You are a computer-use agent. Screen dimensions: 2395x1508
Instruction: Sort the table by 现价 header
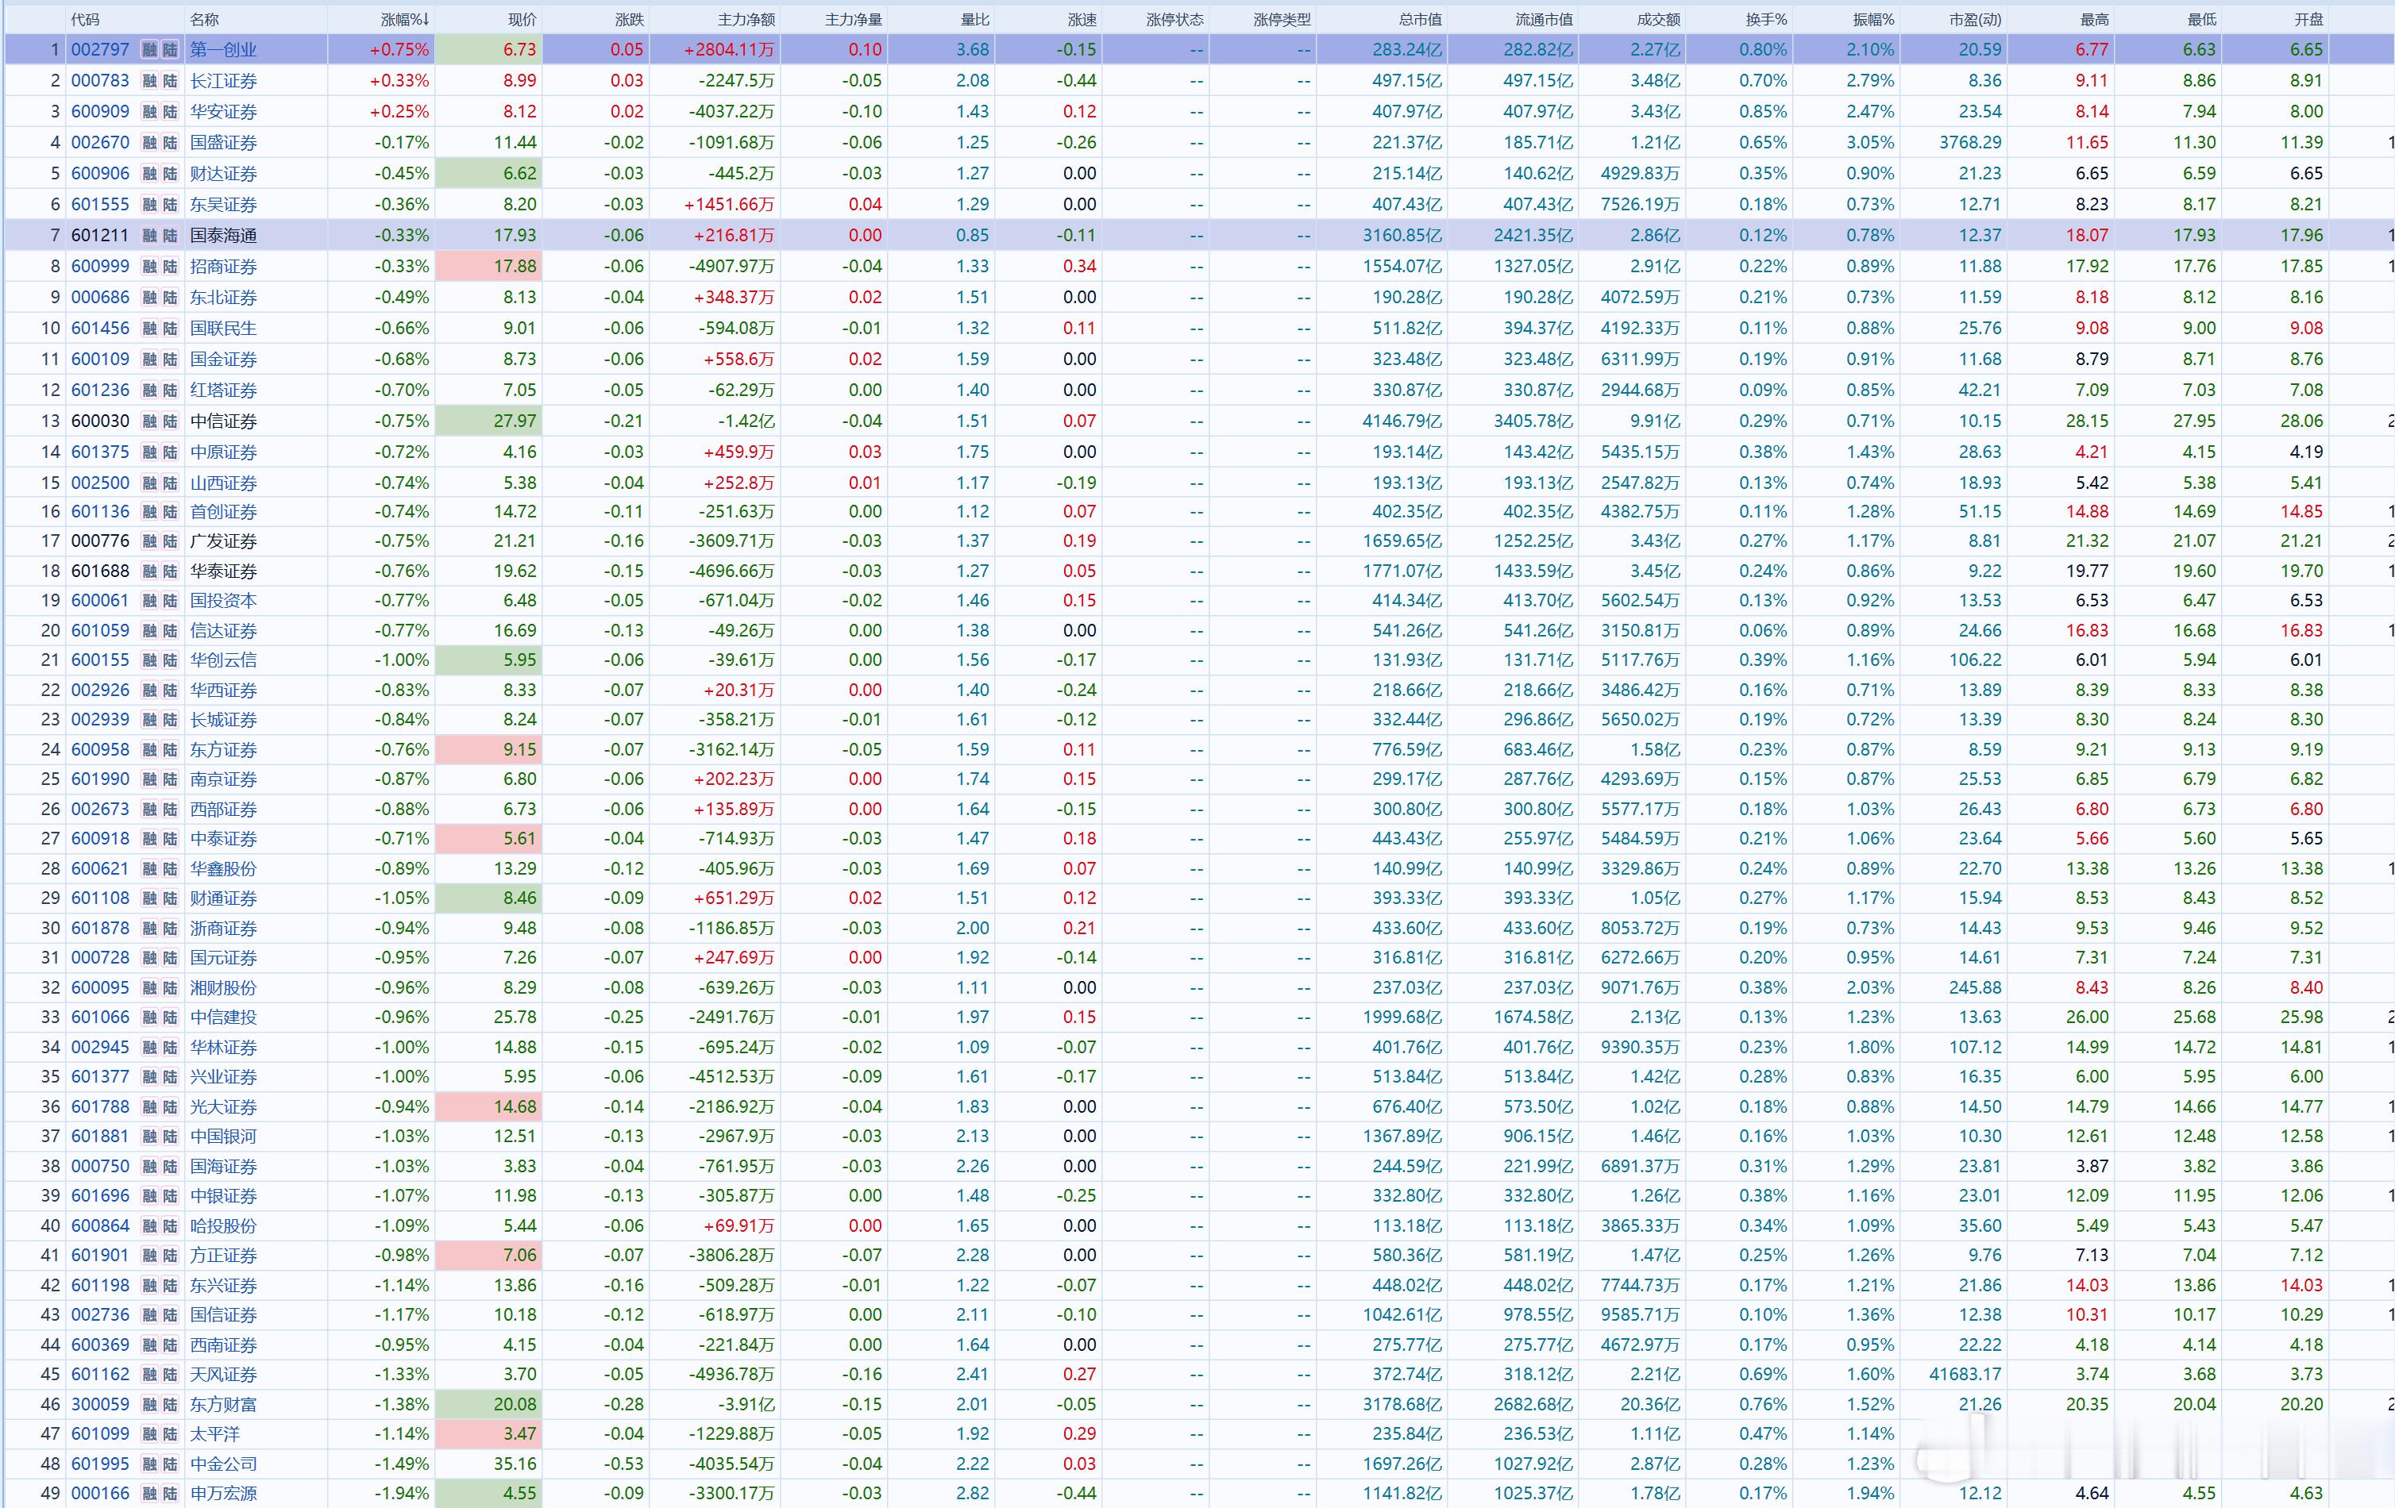[x=523, y=20]
